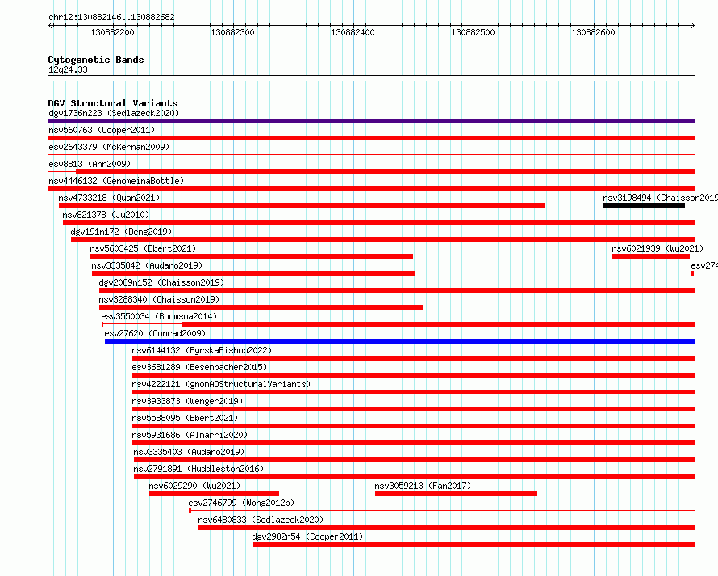This screenshot has width=718, height=576.
Task: Select esv3550034 (Boomsma2014) label
Action: pyautogui.click(x=159, y=316)
